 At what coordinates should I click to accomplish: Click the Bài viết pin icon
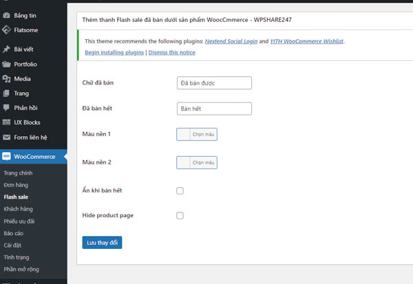[6, 50]
